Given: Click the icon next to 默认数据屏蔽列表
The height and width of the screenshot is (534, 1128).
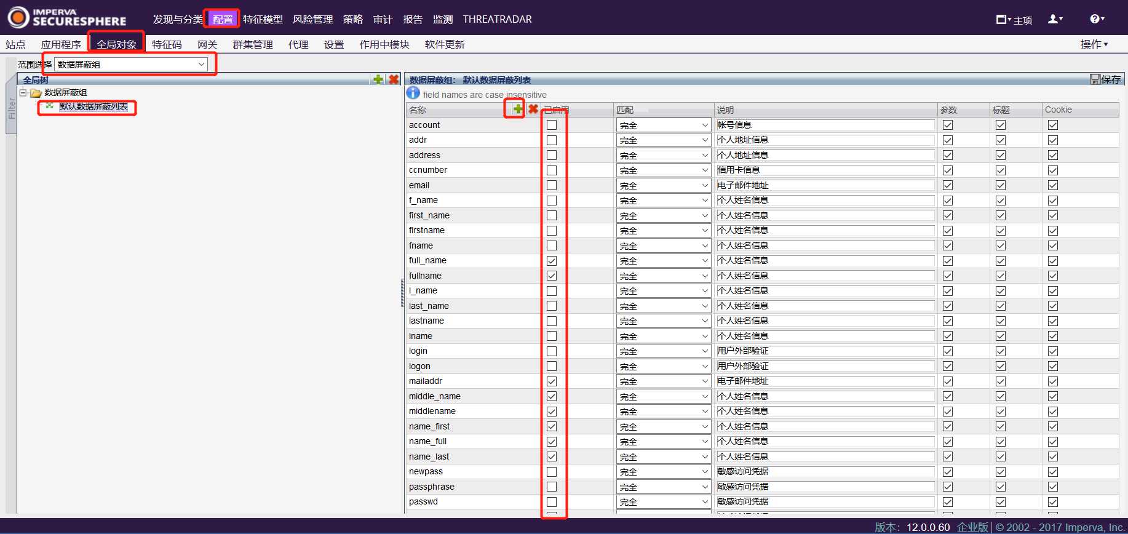Looking at the screenshot, I should [x=50, y=106].
